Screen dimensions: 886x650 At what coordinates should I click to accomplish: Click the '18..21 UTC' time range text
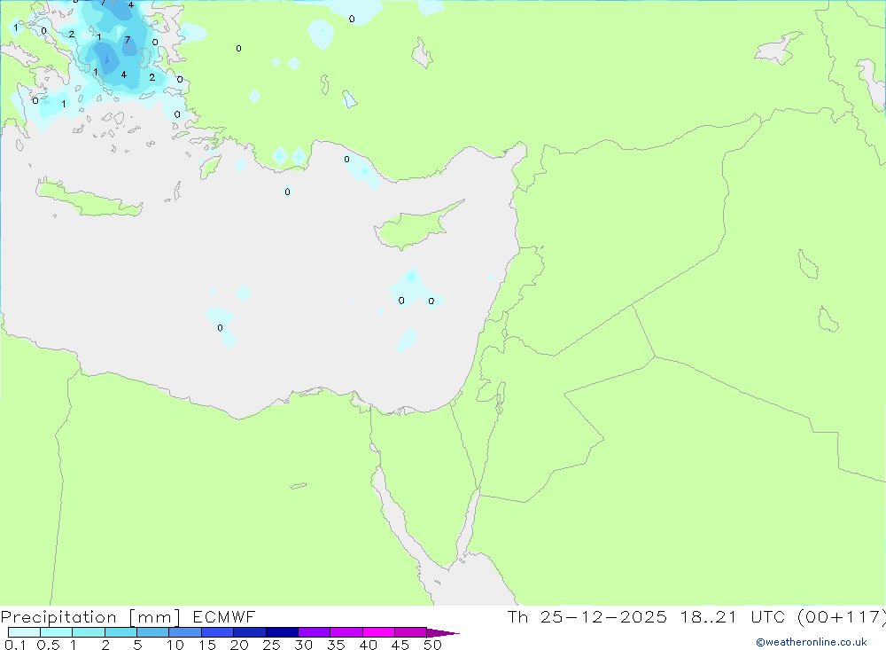733,617
